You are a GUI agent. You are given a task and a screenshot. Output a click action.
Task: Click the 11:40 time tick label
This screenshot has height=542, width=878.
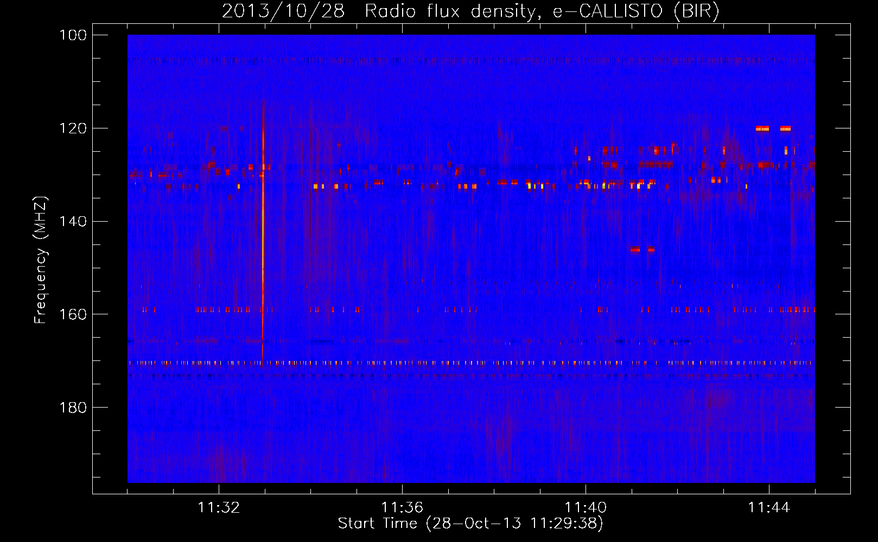pyautogui.click(x=586, y=508)
